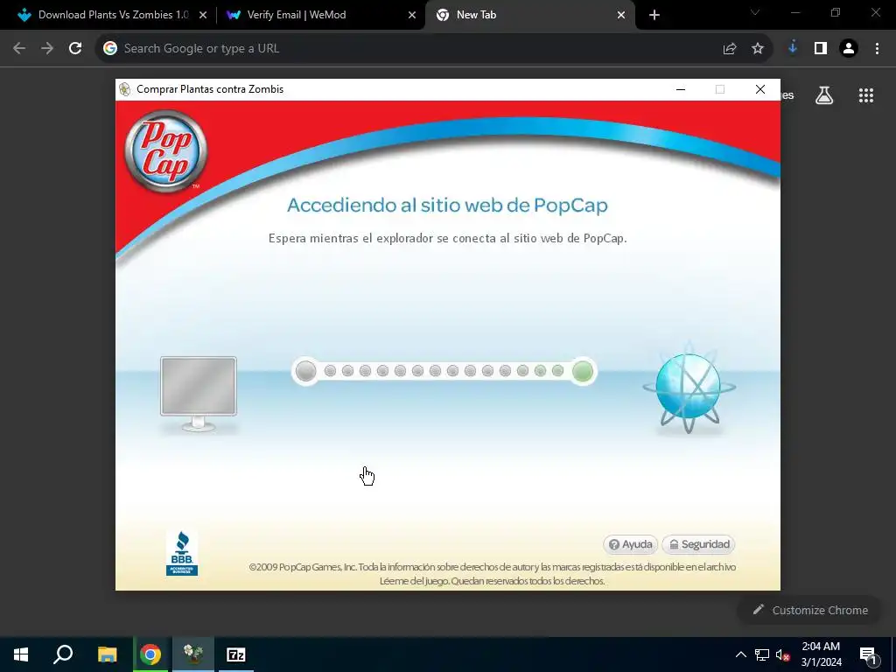
Task: Open Chrome downloads icon
Action: click(x=793, y=48)
